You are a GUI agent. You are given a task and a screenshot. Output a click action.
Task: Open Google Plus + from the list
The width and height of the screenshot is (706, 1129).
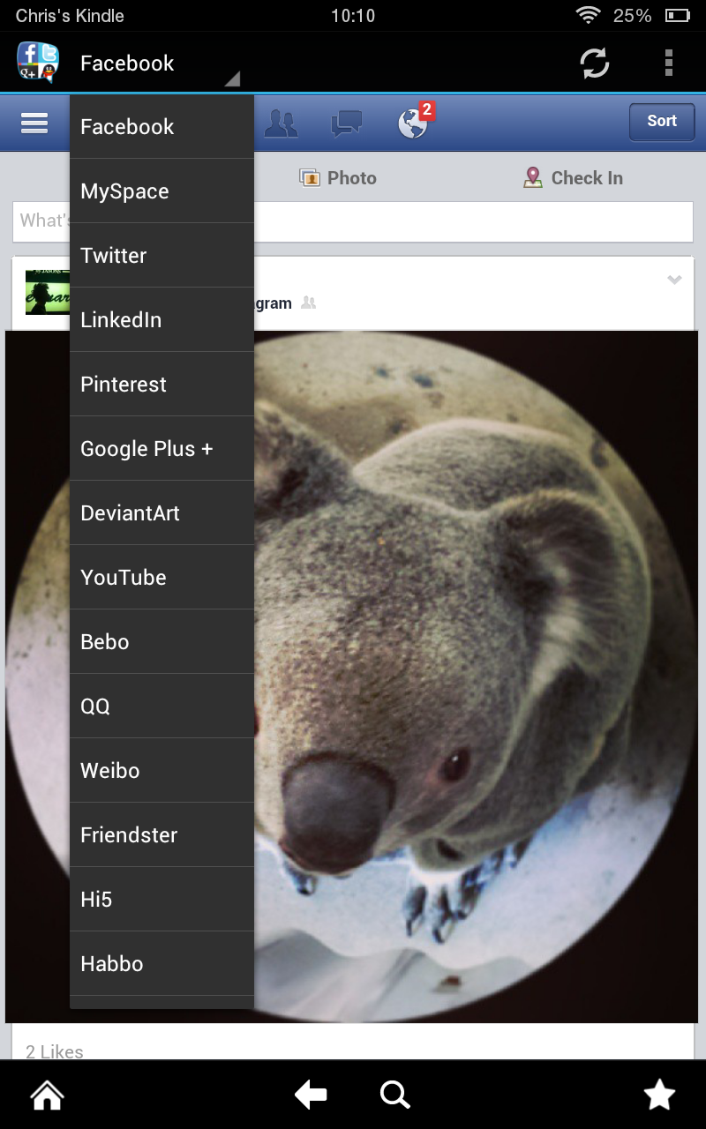click(161, 449)
